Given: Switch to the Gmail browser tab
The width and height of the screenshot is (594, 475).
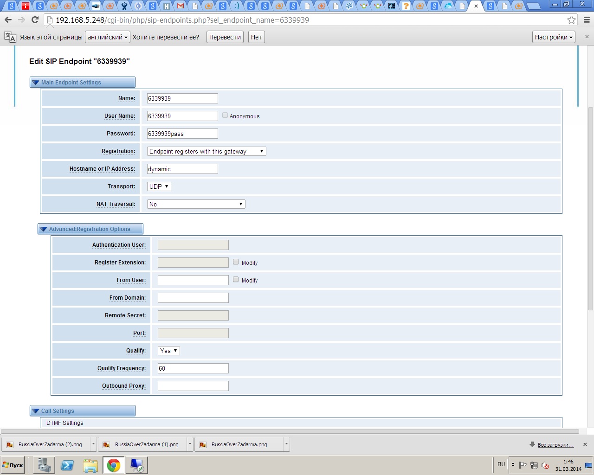Looking at the screenshot, I should tap(181, 6).
